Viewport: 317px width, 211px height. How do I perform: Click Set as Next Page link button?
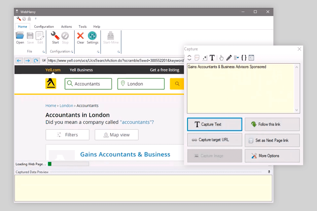coord(272,140)
